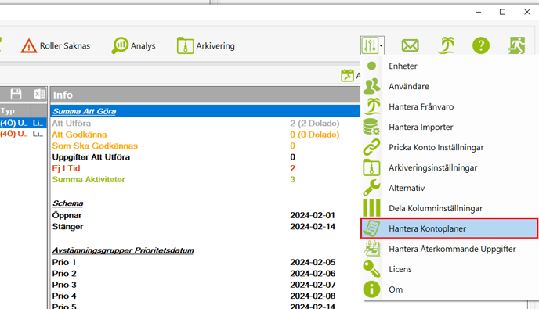Select Dela Kolumninställningar
The width and height of the screenshot is (539, 309).
click(x=449, y=208)
